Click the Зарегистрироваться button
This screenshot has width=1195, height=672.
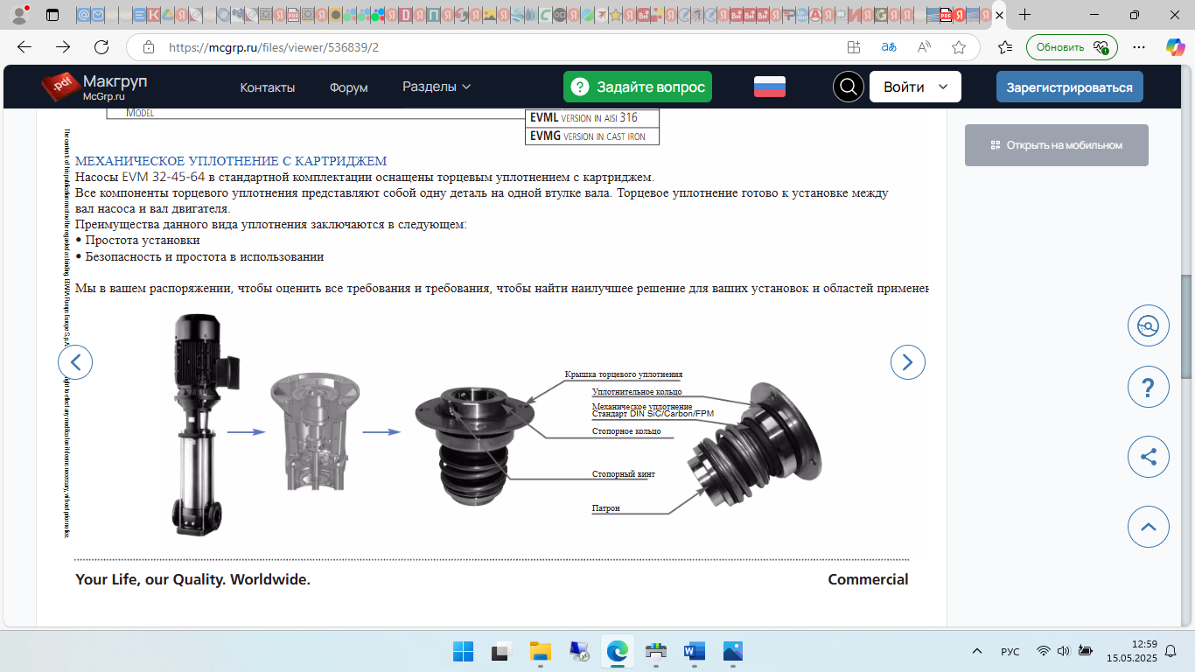click(1069, 87)
